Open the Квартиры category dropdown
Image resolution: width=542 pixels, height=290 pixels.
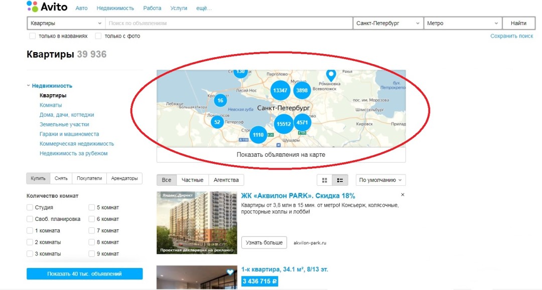coord(66,24)
